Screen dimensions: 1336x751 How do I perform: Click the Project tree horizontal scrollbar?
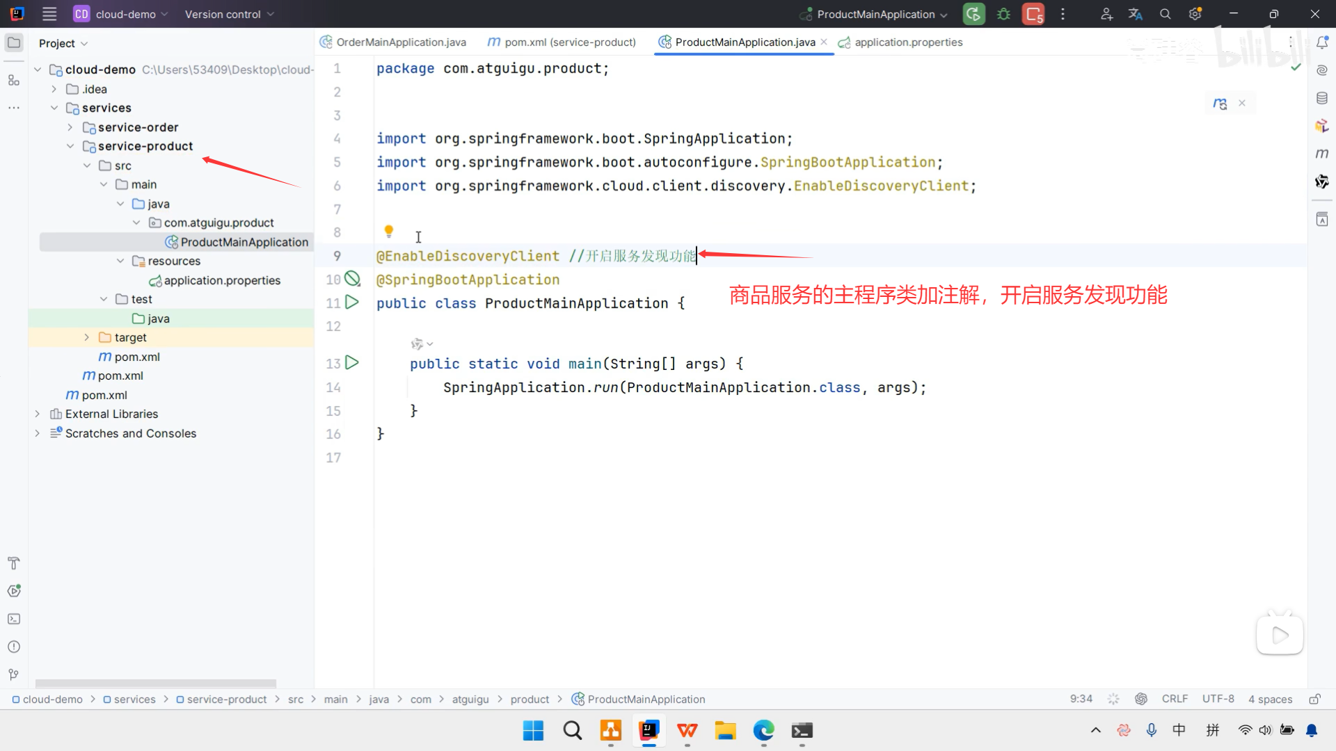156,684
